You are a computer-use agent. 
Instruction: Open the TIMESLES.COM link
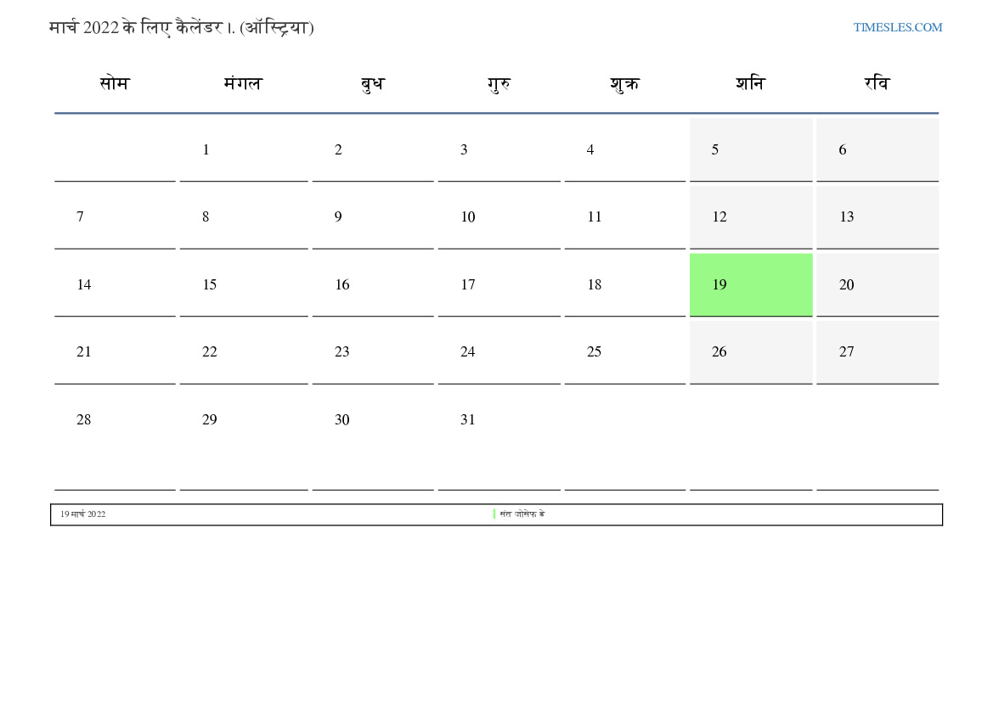[x=897, y=27]
